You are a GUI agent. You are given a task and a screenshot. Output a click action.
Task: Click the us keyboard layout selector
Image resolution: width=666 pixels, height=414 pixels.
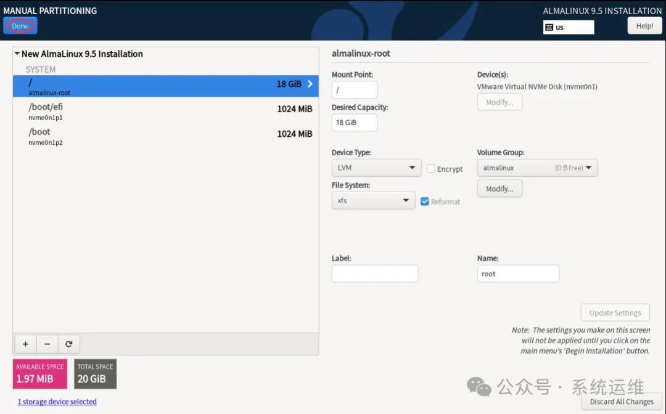tap(569, 27)
